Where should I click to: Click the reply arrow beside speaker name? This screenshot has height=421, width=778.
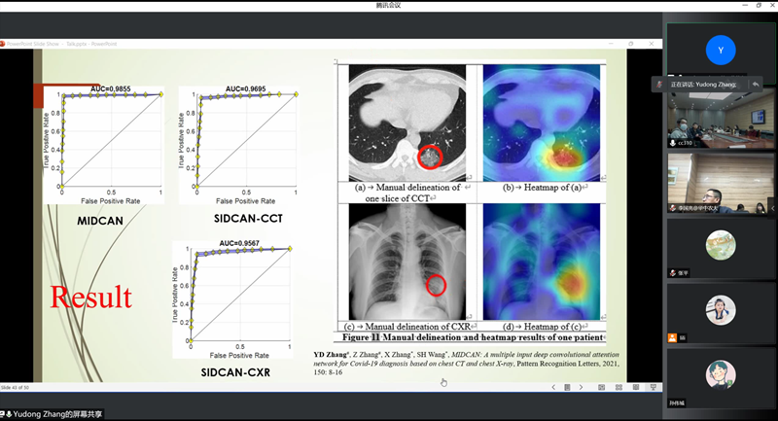(755, 85)
